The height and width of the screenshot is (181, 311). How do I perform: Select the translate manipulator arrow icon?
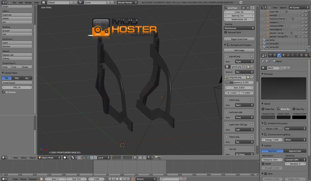pyautogui.click(x=88, y=158)
